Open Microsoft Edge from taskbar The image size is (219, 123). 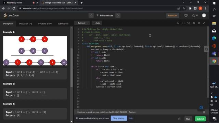pyautogui.click(x=214, y=38)
